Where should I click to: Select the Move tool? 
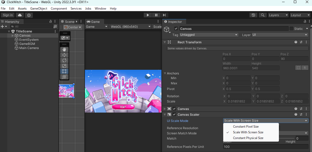pos(64,55)
